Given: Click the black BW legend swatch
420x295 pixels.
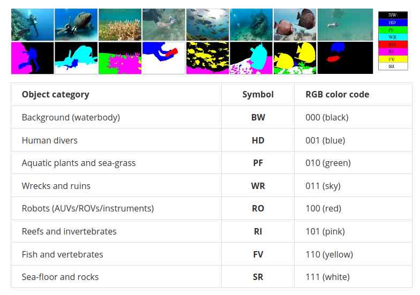Looking at the screenshot, I should click(x=393, y=15).
